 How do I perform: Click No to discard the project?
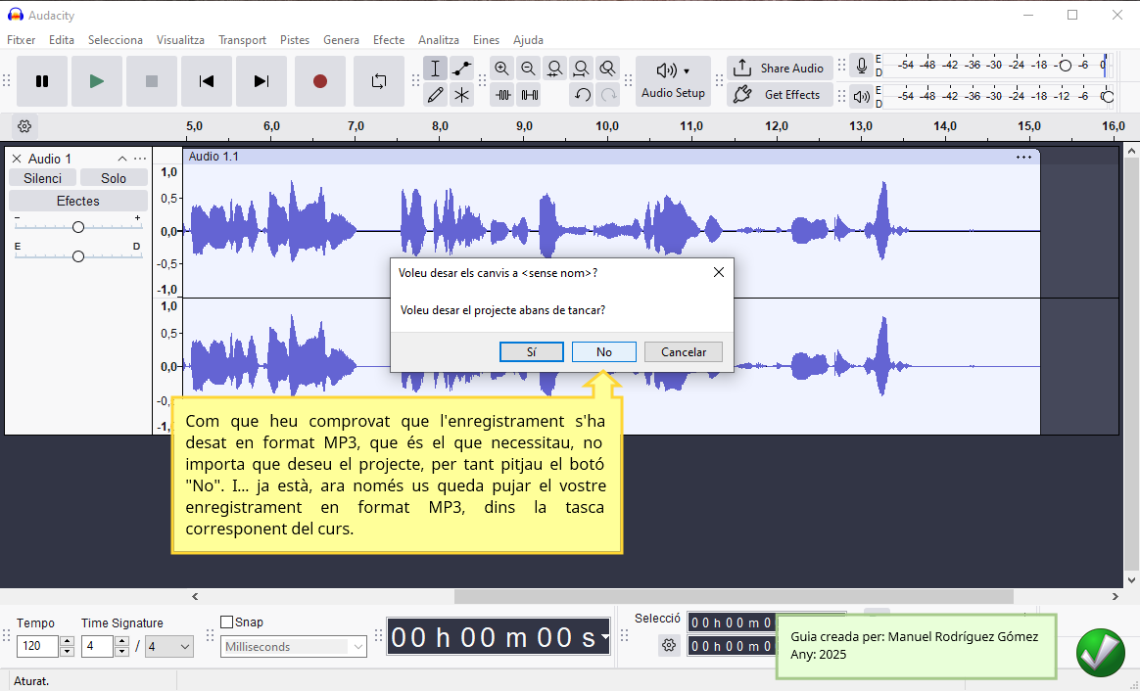coord(604,351)
